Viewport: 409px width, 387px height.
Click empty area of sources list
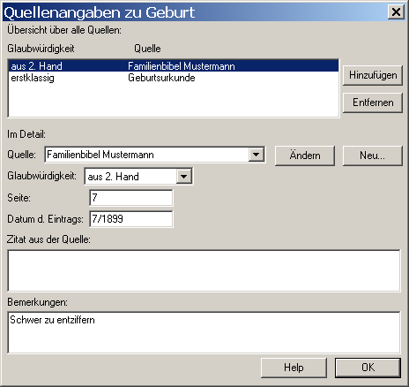[x=174, y=100]
